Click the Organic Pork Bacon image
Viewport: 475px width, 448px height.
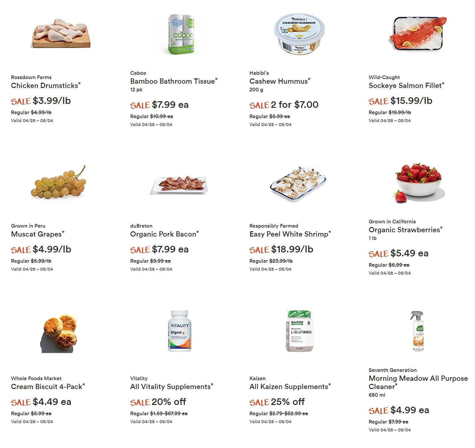[179, 185]
